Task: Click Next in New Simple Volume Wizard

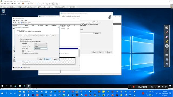Action: (x=48, y=59)
